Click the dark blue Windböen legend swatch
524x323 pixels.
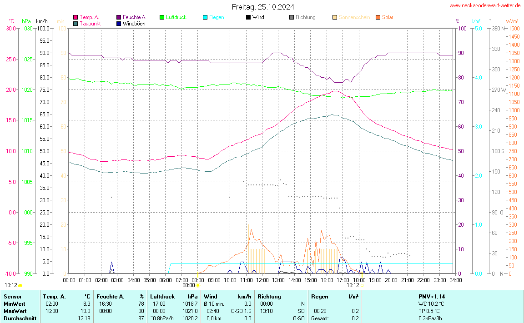point(119,24)
